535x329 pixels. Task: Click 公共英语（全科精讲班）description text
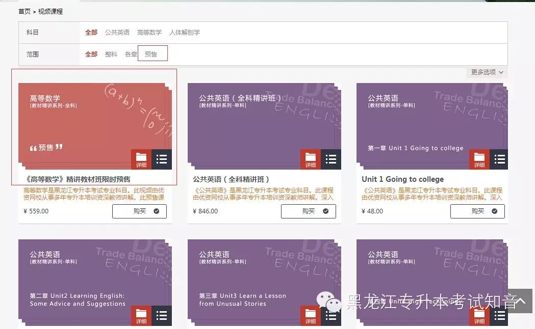tap(263, 194)
